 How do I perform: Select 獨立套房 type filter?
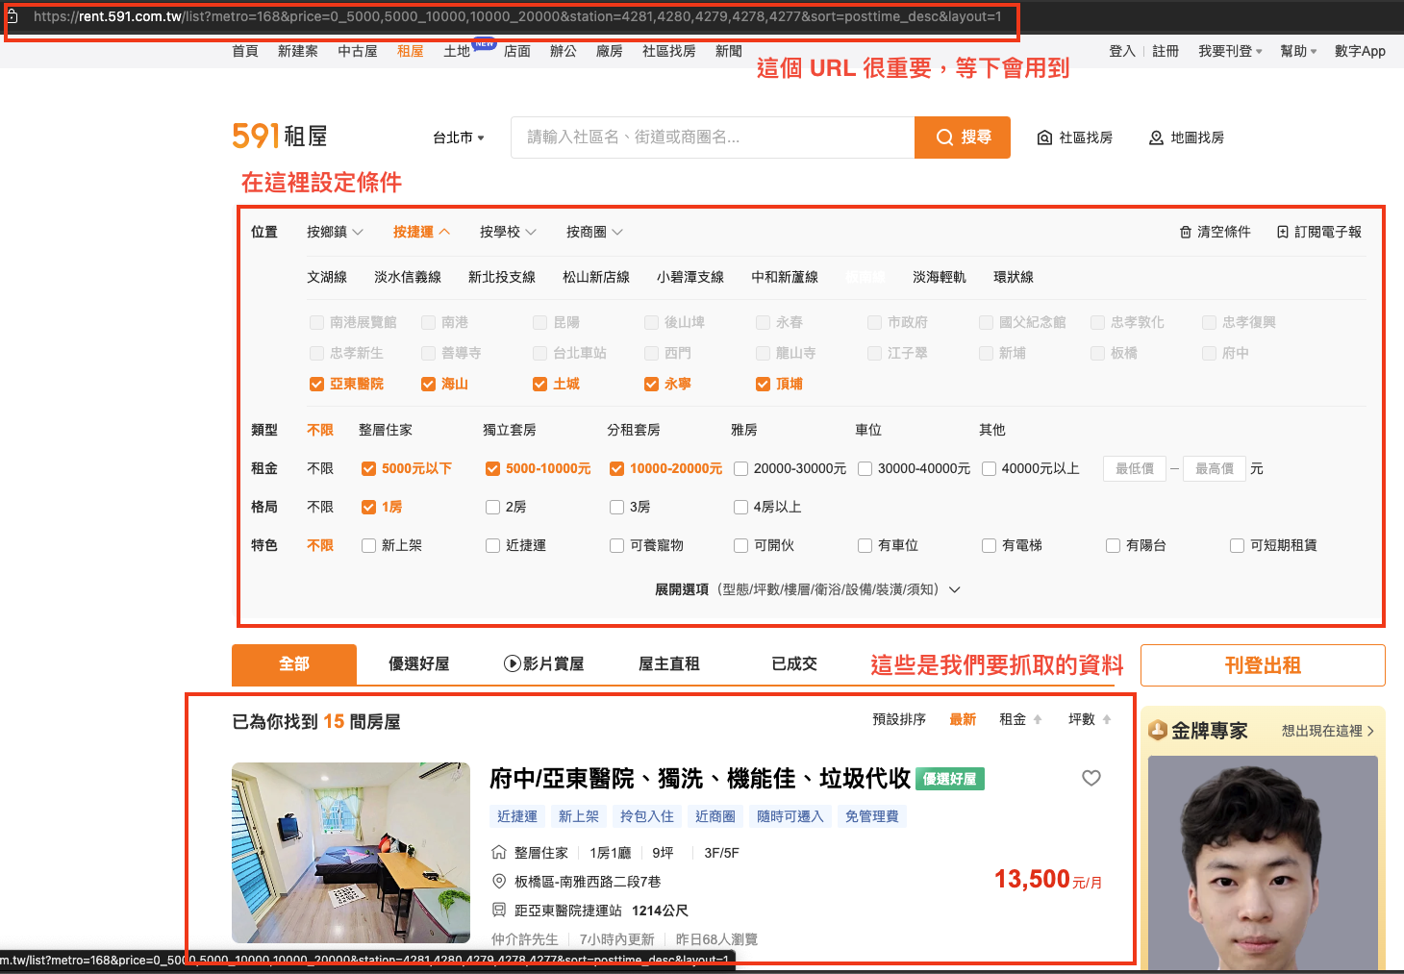pos(510,430)
